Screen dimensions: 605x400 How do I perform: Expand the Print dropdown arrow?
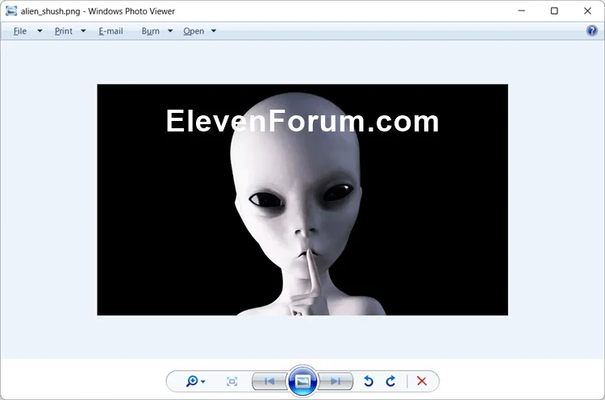coord(83,31)
